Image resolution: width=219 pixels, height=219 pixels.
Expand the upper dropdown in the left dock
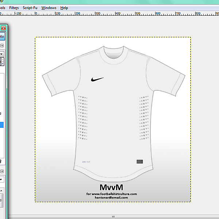2,54
